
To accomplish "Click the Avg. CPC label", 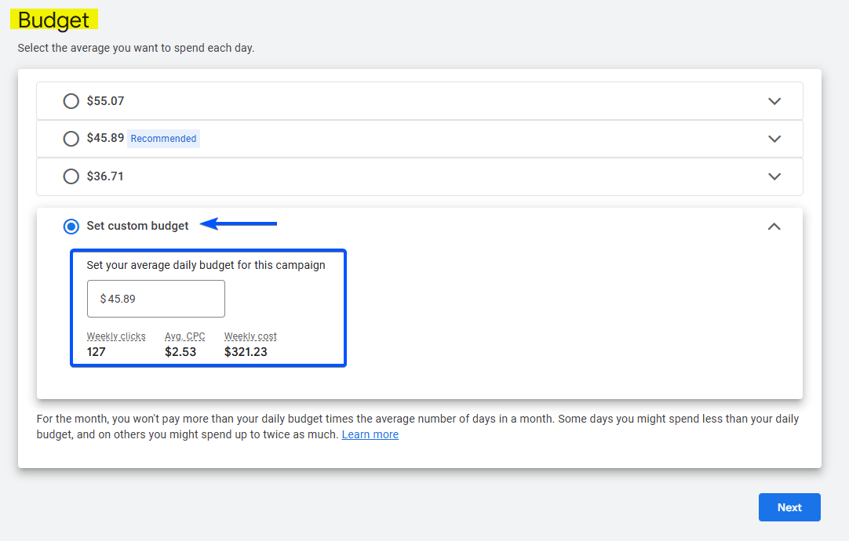I will [x=185, y=336].
